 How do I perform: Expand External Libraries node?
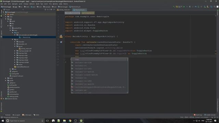[x=3, y=99]
